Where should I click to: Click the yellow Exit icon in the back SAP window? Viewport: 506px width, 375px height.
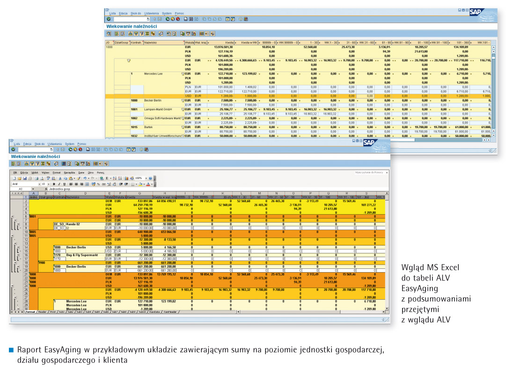coord(173,19)
